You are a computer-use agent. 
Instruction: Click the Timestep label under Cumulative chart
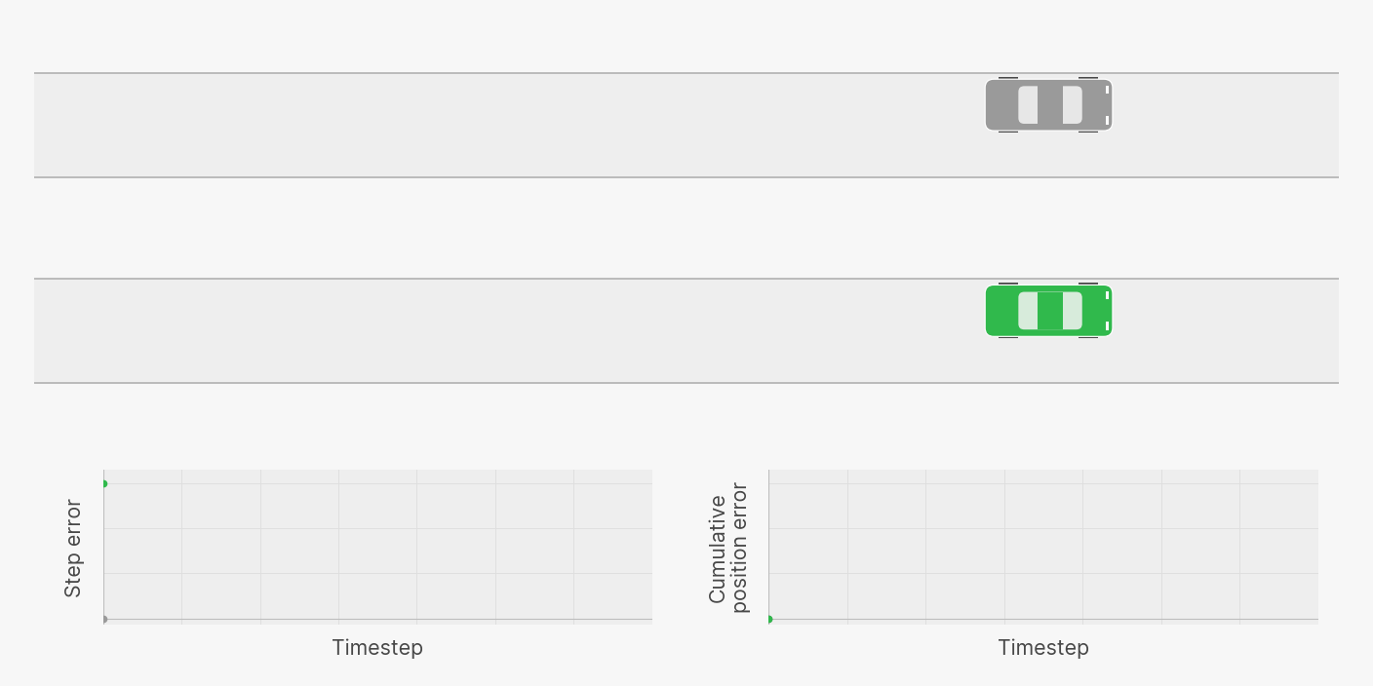1043,647
